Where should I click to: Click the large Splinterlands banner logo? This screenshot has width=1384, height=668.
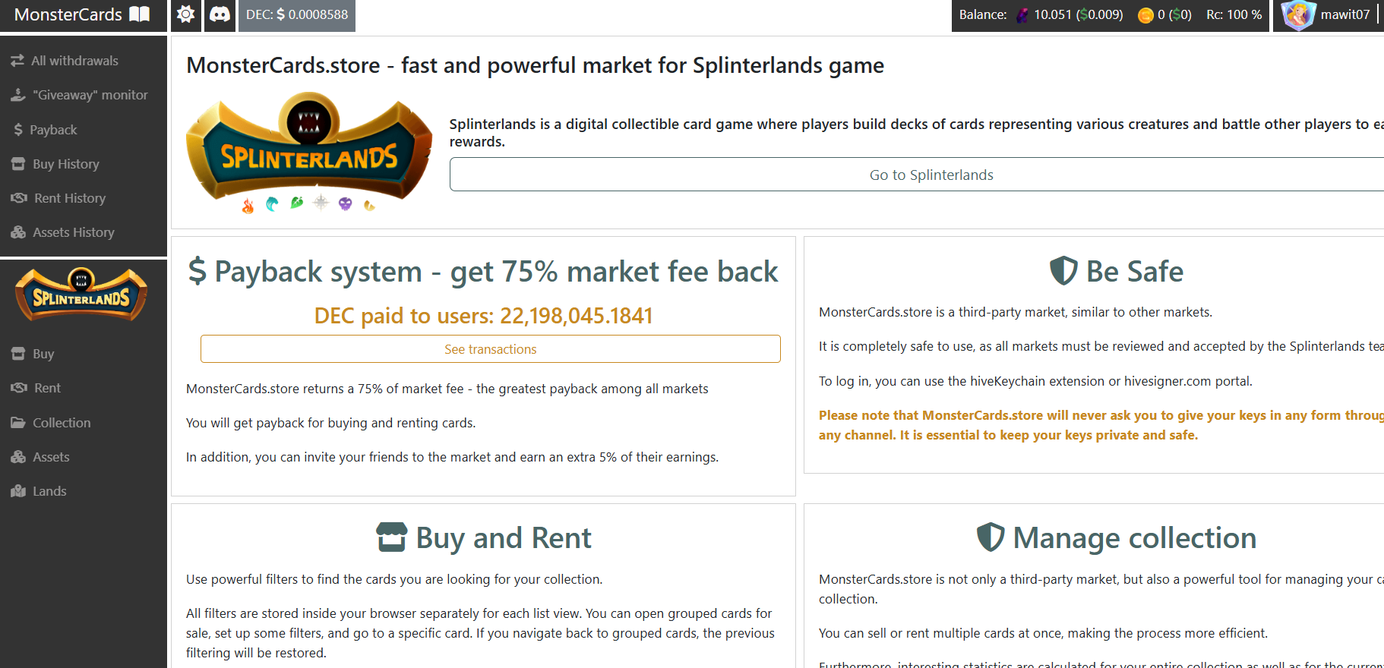pyautogui.click(x=309, y=148)
